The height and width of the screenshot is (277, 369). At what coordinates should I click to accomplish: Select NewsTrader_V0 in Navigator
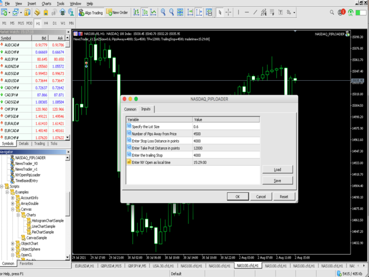pyautogui.click(x=27, y=164)
